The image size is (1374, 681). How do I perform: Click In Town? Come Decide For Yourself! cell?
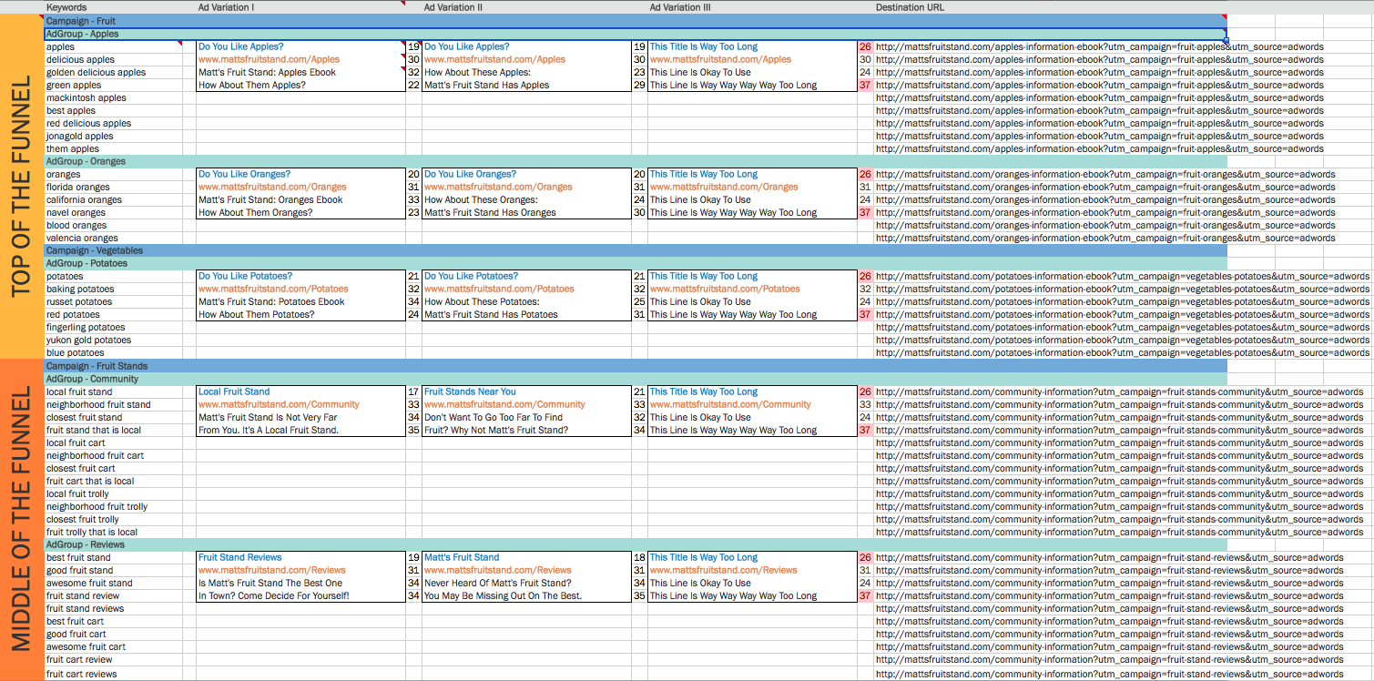tap(300, 595)
